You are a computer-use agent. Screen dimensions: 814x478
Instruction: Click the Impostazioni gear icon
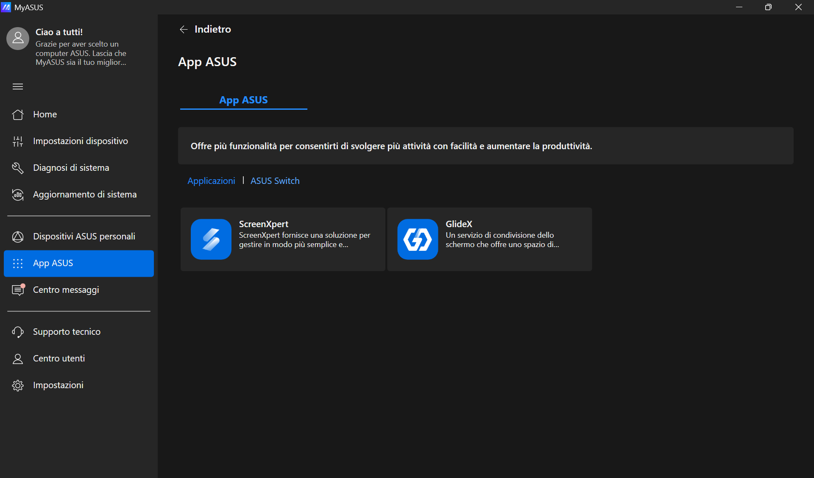coord(18,385)
